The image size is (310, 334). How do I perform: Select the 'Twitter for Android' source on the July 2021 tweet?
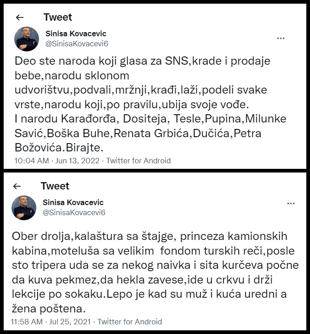point(130,322)
